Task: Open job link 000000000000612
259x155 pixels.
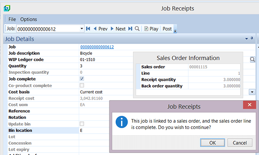Action: click(x=97, y=47)
